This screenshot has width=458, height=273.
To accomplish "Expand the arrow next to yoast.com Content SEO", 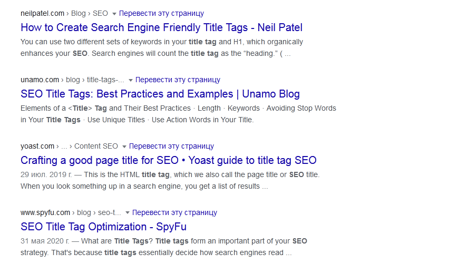I will point(124,147).
